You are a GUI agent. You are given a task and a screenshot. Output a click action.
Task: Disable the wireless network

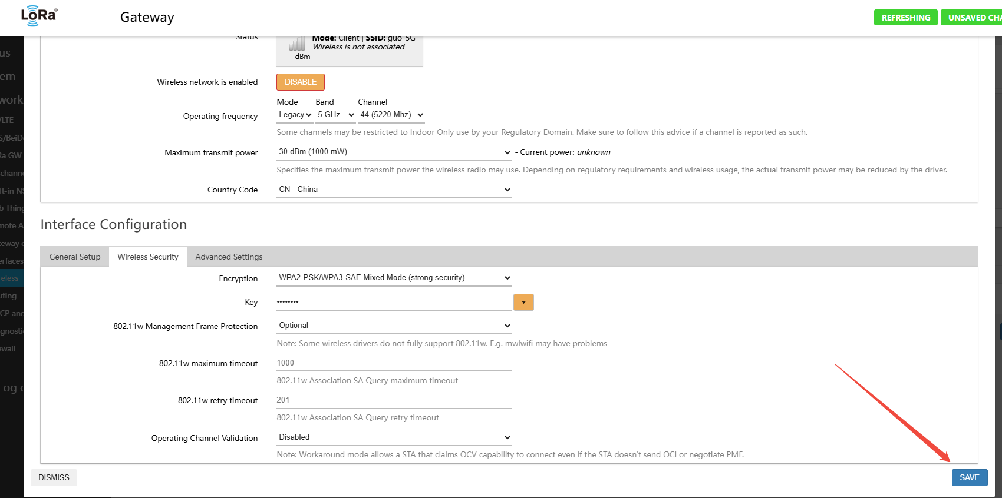point(301,82)
